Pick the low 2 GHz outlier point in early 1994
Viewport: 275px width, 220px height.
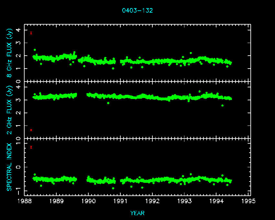[x=222, y=105]
